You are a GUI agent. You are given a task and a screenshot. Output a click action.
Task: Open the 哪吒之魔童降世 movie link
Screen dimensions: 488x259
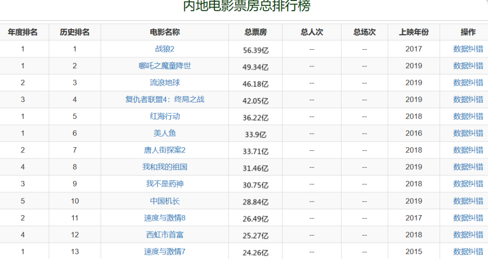[164, 66]
